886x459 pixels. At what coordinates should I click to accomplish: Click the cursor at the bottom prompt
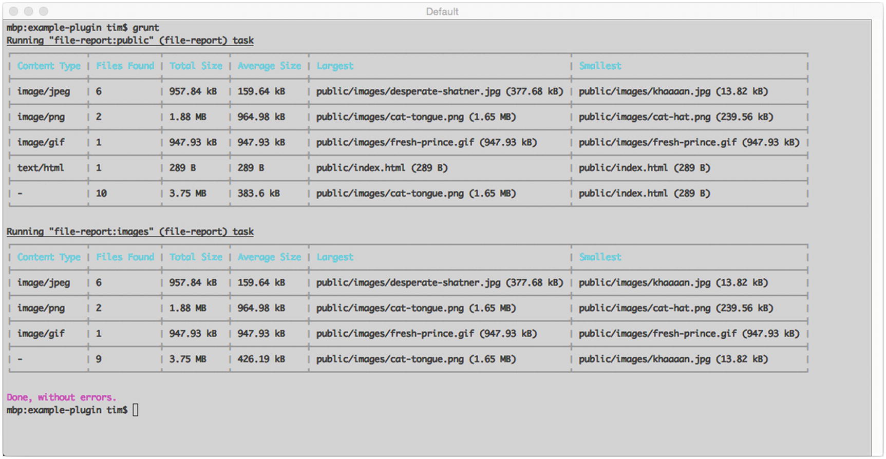click(x=135, y=410)
